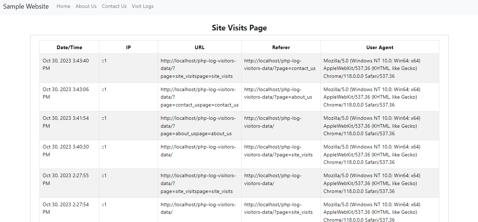Click the referer cell in the 3:43:06 PM row
Image resolution: width=478 pixels, height=222 pixels.
278,93
